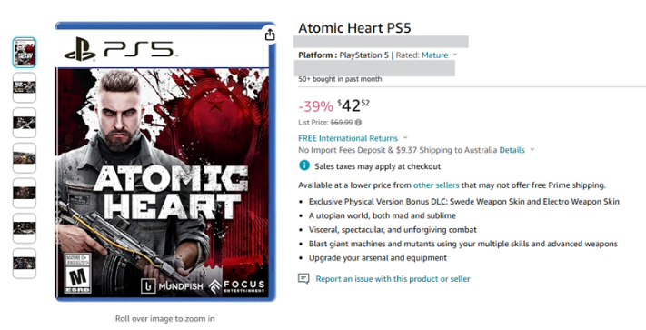This screenshot has width=646, height=330.
Task: Click the List Price info icon
Action: [358, 123]
